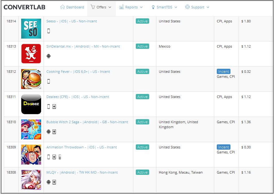275x196 pixels.
Task: Open the Offers menu label
Action: 101,7
